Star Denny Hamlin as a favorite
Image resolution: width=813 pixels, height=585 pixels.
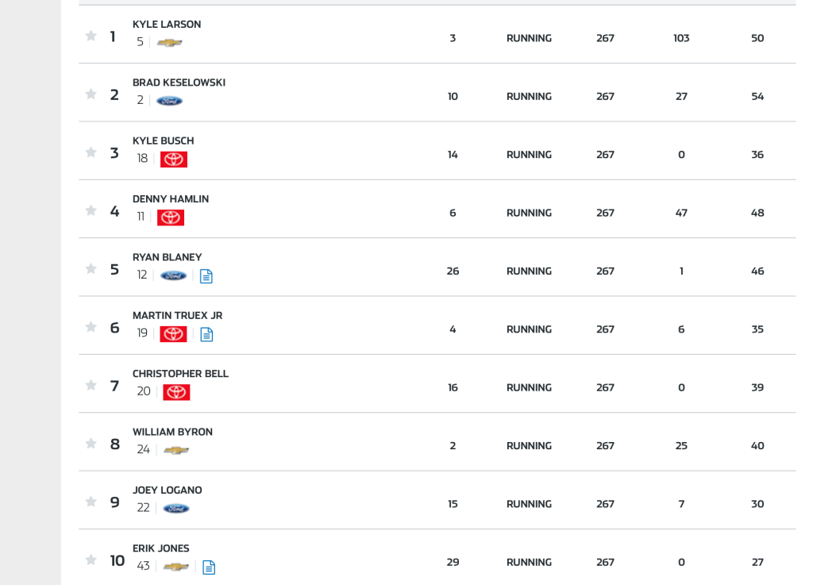coord(91,210)
